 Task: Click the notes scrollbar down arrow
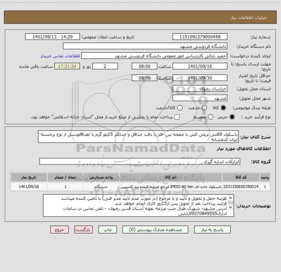pos(231,207)
